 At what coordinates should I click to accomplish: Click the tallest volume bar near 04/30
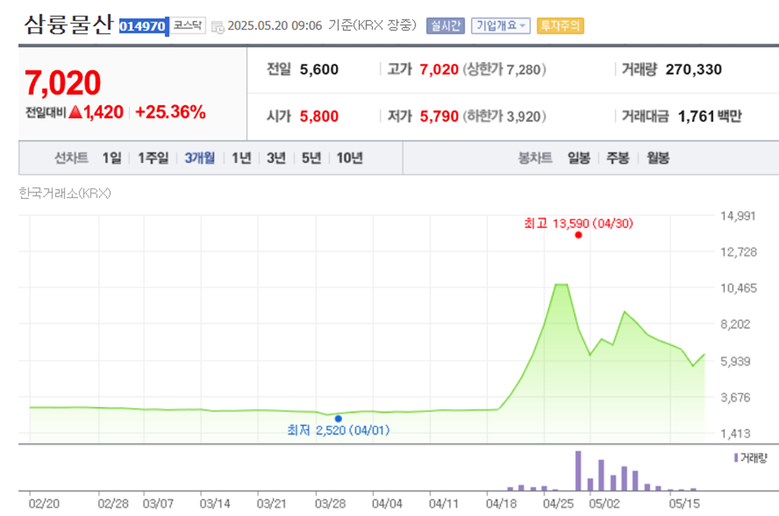578,471
